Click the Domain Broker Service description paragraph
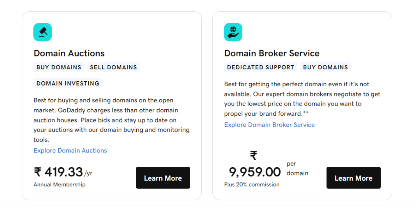This screenshot has width=416, height=208. 302,99
